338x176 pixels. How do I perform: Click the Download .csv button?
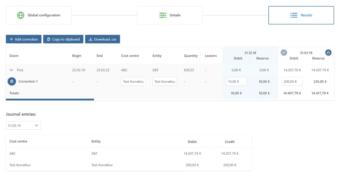pos(102,39)
